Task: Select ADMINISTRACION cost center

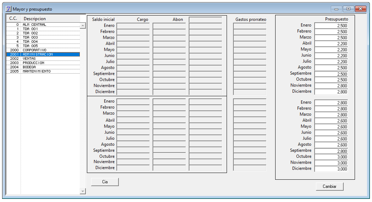Action: coord(43,54)
